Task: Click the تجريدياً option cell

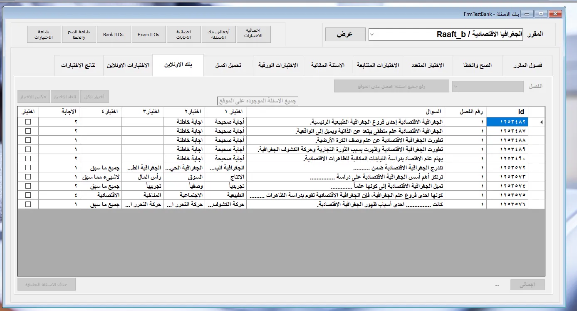Action: tap(225, 186)
